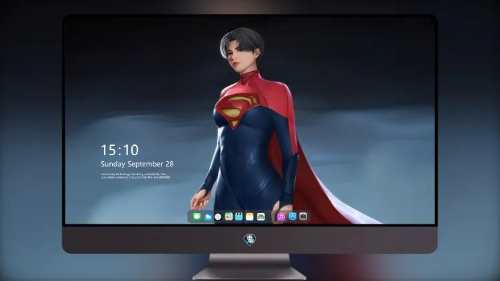This screenshot has height=281, width=500.
Task: Open the green Messages app in dock
Action: coord(197,216)
